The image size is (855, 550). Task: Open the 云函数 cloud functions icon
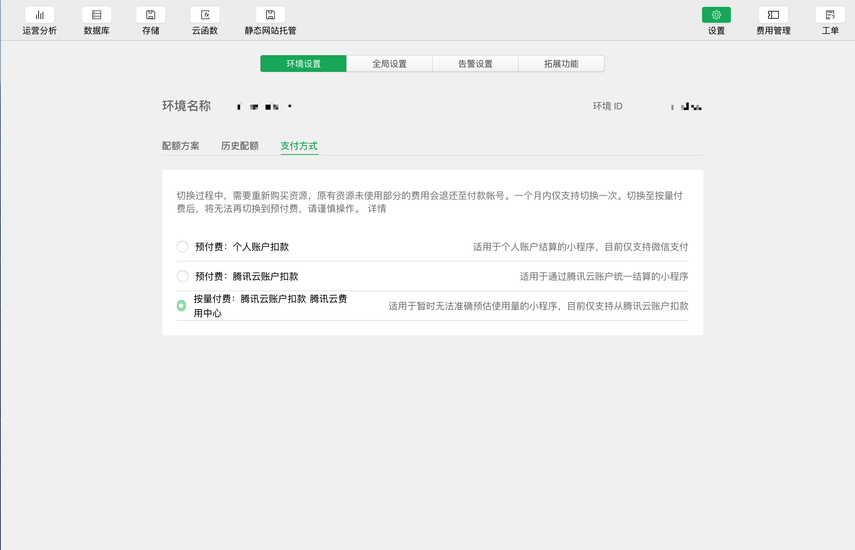[x=205, y=15]
